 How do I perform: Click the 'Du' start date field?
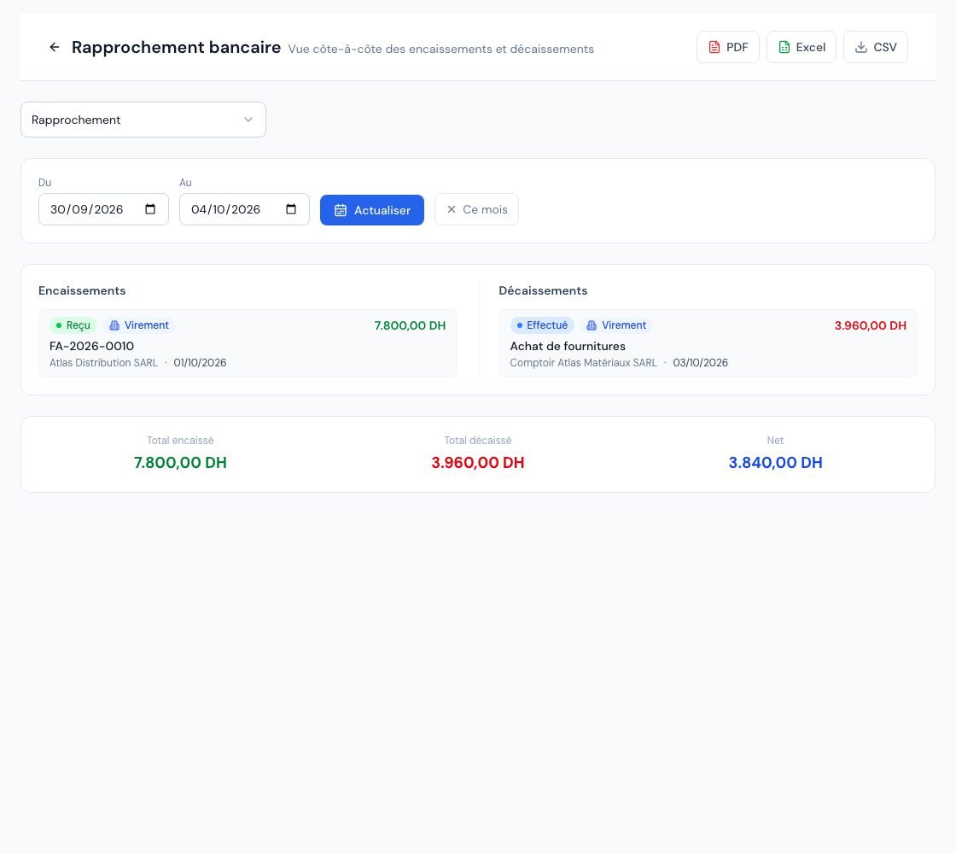pos(103,209)
